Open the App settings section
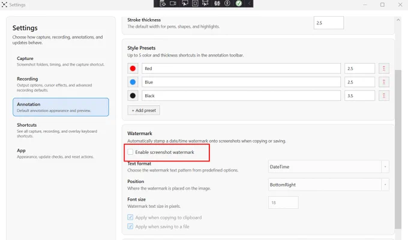408x240 pixels. pyautogui.click(x=61, y=154)
